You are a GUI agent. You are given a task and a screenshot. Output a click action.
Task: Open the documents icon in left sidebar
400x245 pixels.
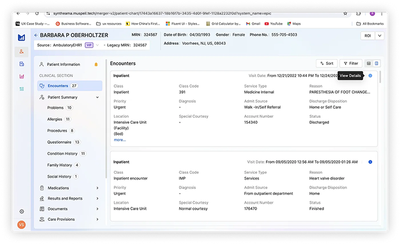point(22,64)
